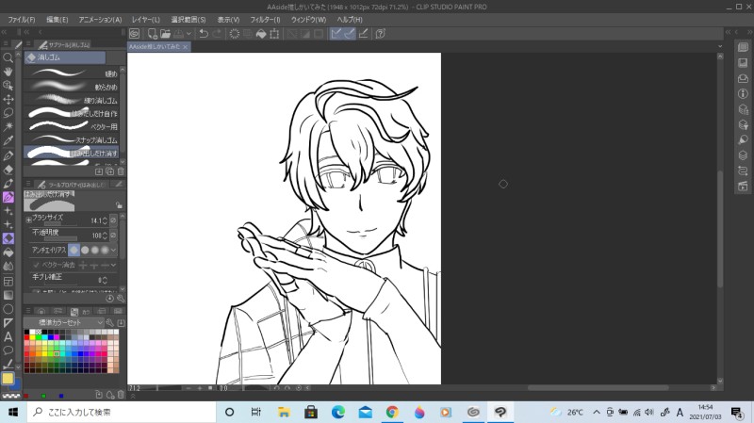This screenshot has width=754, height=423.
Task: Click the Fill bucket icon in command bar
Action: (x=261, y=34)
